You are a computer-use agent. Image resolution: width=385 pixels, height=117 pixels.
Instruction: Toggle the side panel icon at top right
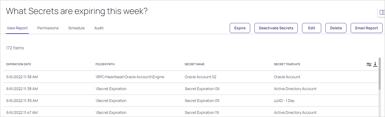coord(382,12)
